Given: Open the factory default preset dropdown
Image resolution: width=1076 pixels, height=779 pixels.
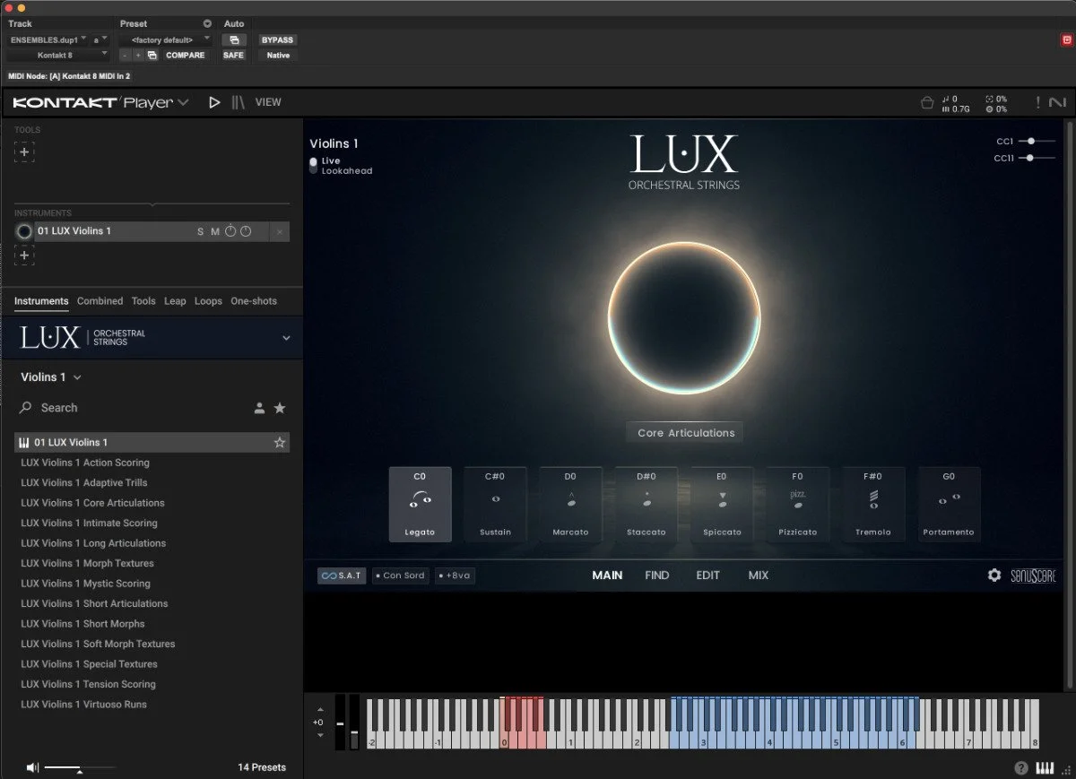Looking at the screenshot, I should pos(166,39).
